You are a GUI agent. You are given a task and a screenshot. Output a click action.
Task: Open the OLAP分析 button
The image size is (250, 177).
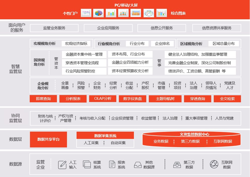point(103,99)
